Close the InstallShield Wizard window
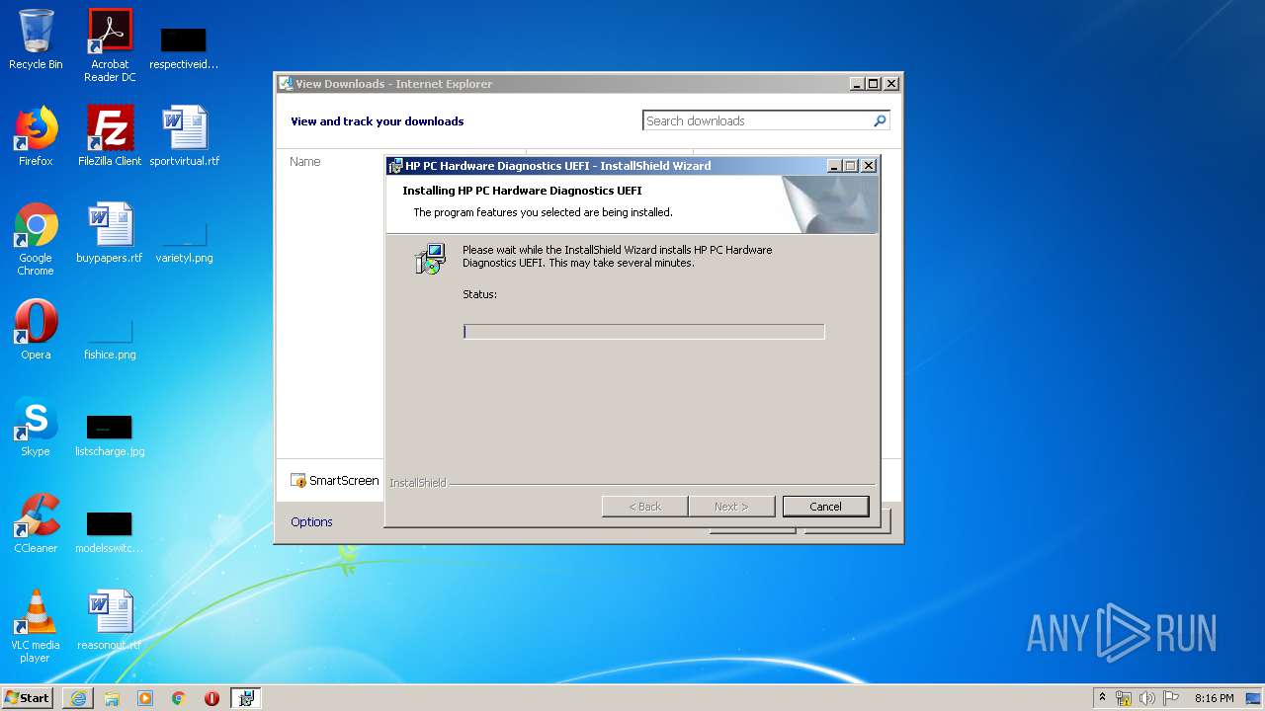Screen dimensions: 1265x711 click(x=869, y=166)
